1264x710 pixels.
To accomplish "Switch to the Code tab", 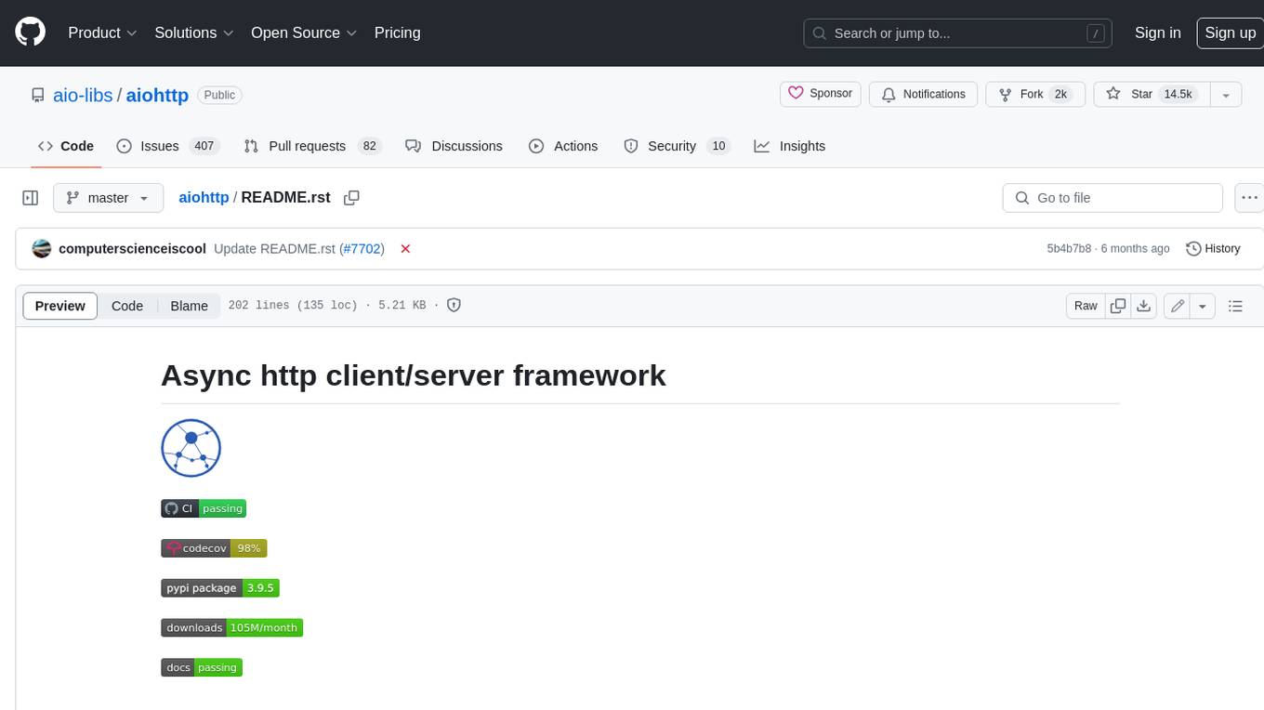I will (x=66, y=146).
